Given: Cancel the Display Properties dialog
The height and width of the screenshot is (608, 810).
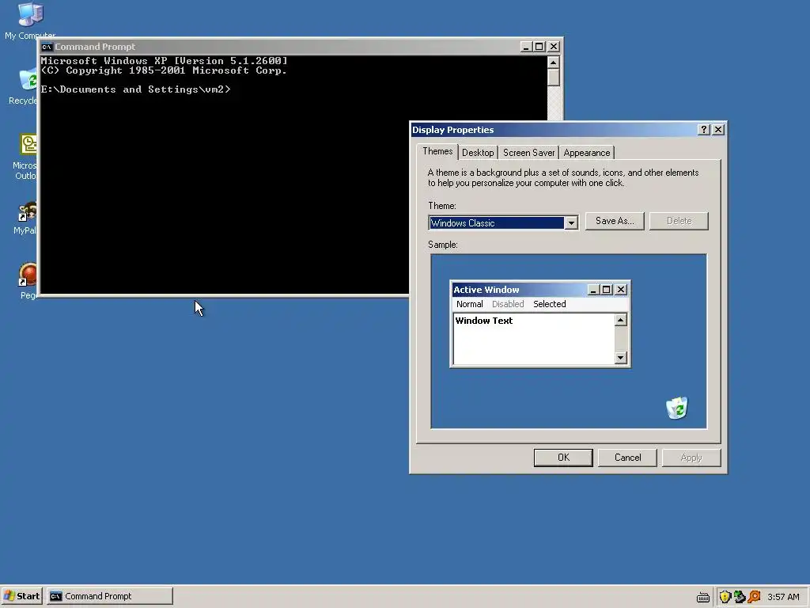Looking at the screenshot, I should click(627, 458).
